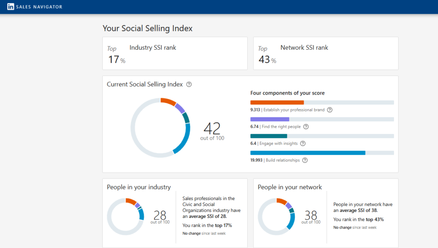Click the network 38 out of 100 score
The image size is (438, 248).
pyautogui.click(x=311, y=217)
